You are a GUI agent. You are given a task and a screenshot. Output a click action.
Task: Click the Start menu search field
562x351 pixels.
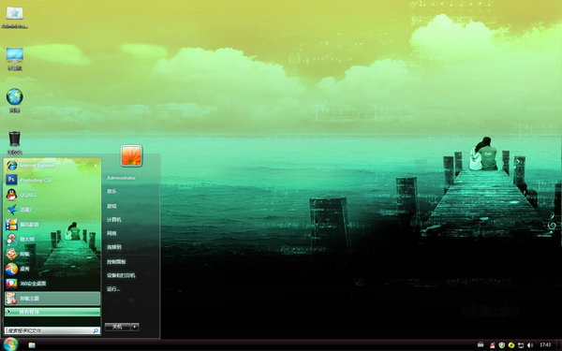(52, 330)
